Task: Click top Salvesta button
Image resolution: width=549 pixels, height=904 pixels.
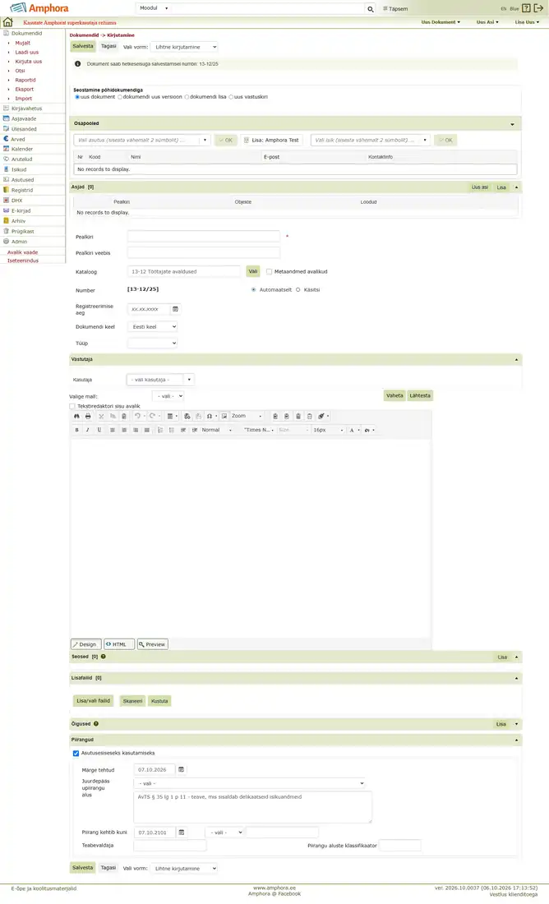Action: [x=83, y=46]
